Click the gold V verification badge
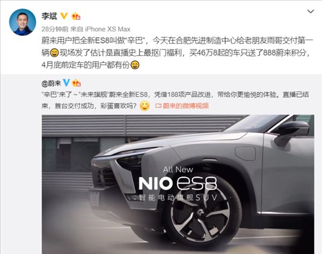This screenshot has height=254, width=322. pos(64,16)
